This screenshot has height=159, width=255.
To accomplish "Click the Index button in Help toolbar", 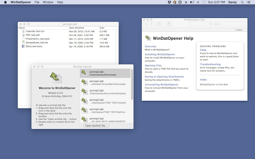I will pos(239,30).
